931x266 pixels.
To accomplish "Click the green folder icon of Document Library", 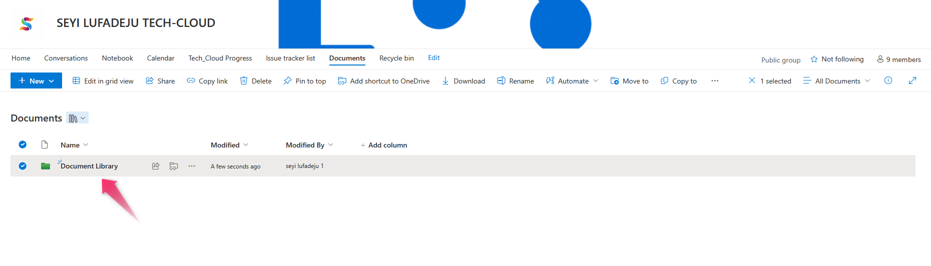I will pos(46,166).
